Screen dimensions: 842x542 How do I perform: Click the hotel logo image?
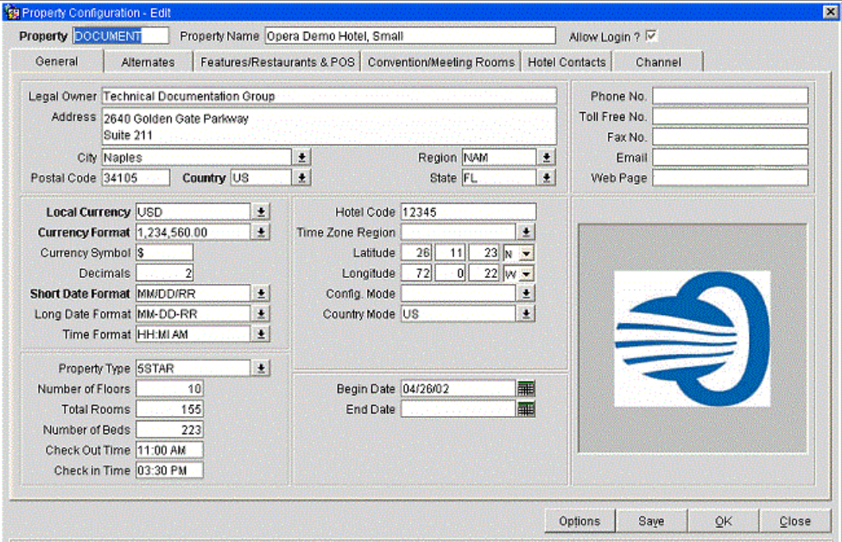pyautogui.click(x=692, y=338)
